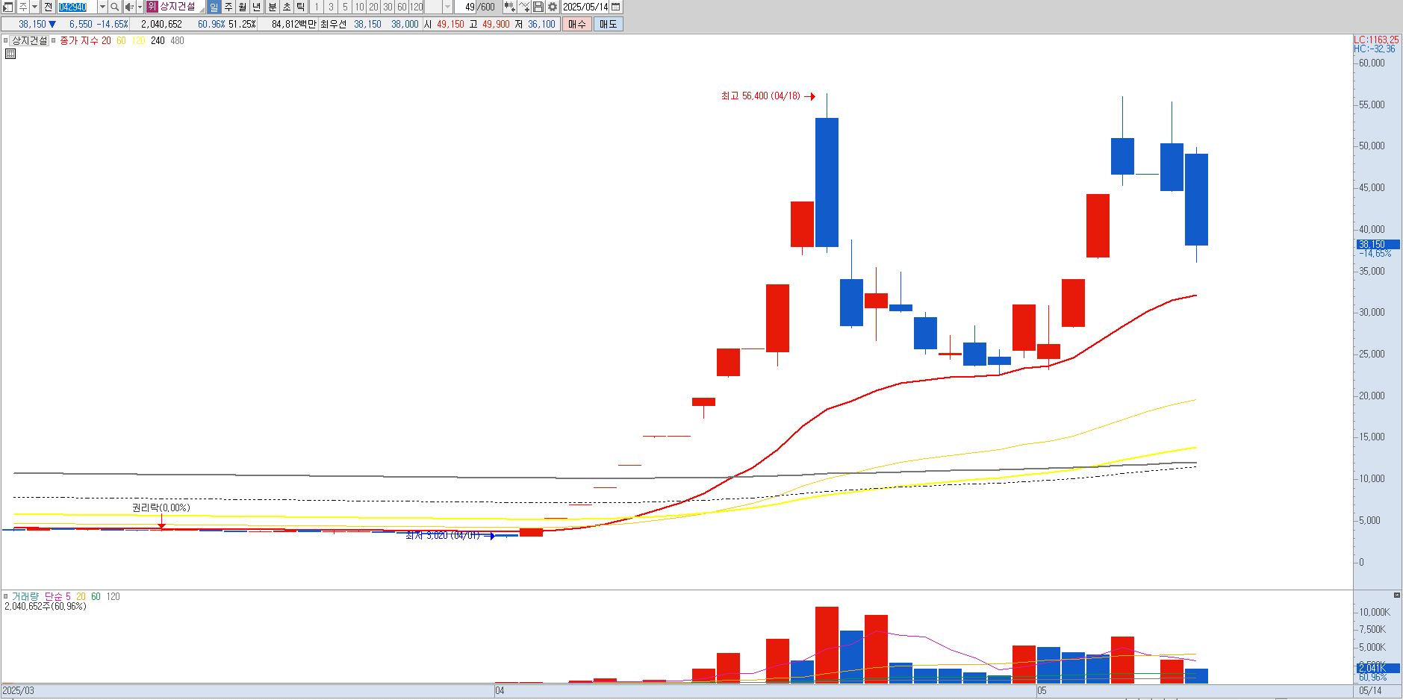Screen dimensions: 1403x700
Task: Click the 전 button
Action: coord(48,7)
